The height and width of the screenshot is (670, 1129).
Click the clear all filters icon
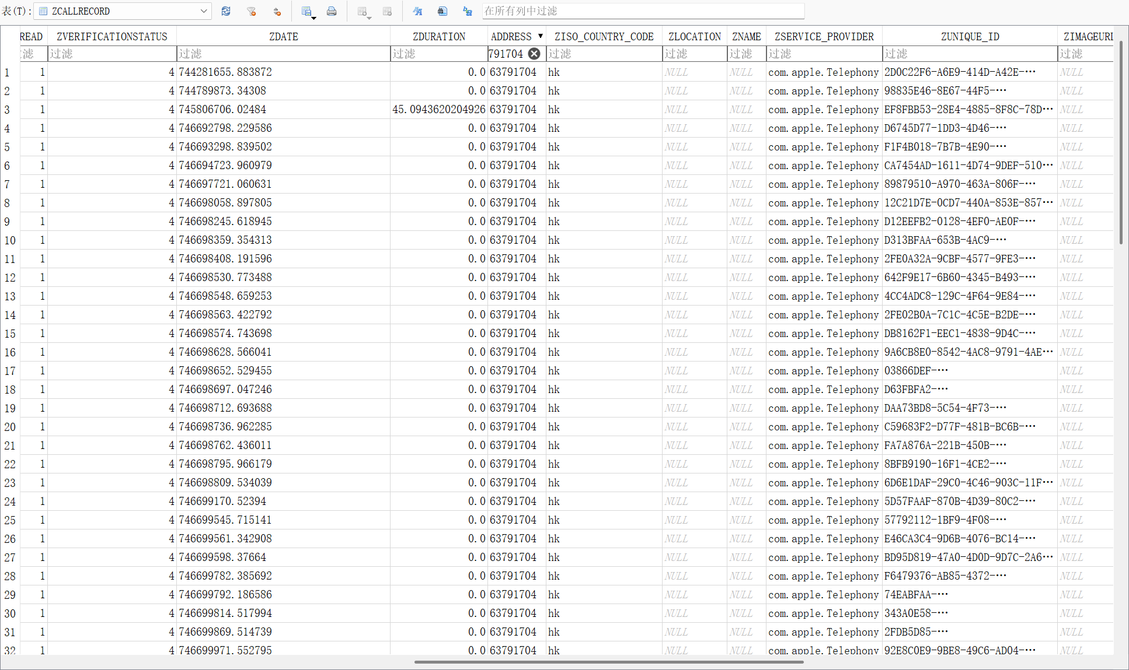point(252,11)
